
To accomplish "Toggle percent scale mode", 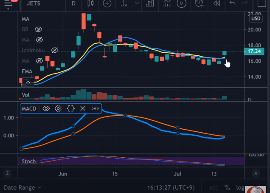I will tap(227, 187).
